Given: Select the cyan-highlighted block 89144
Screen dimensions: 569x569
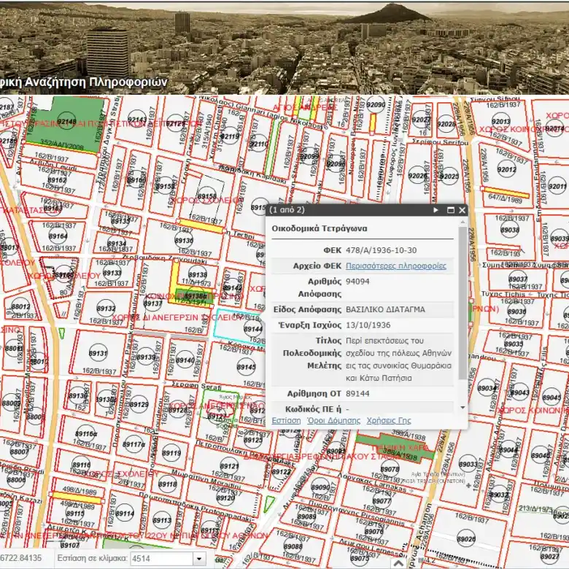Looking at the screenshot, I should 239,328.
